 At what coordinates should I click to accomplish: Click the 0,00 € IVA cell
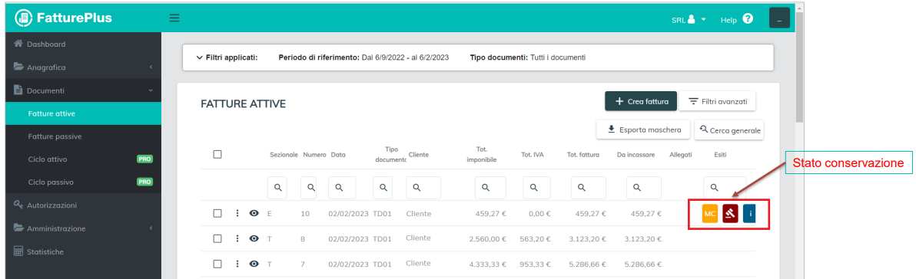(539, 214)
